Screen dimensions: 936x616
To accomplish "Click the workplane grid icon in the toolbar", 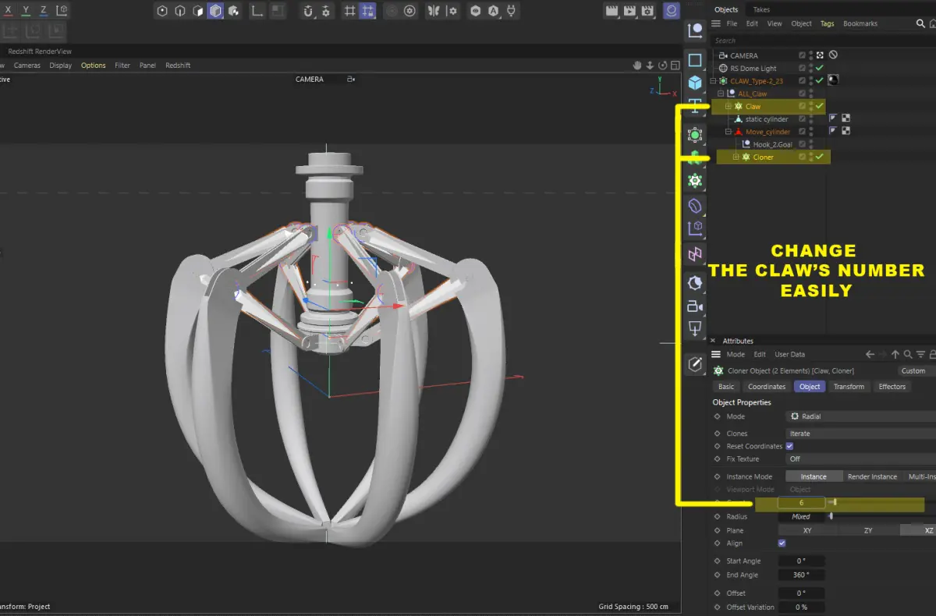I will (x=350, y=11).
